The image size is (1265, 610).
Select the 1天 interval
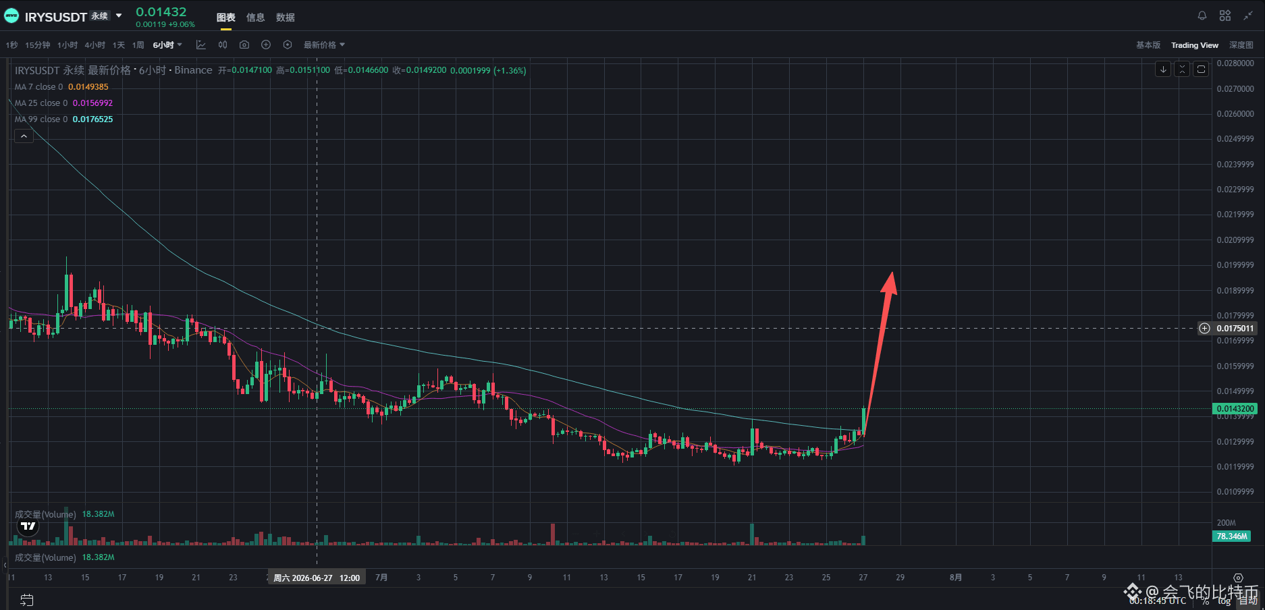tap(119, 45)
